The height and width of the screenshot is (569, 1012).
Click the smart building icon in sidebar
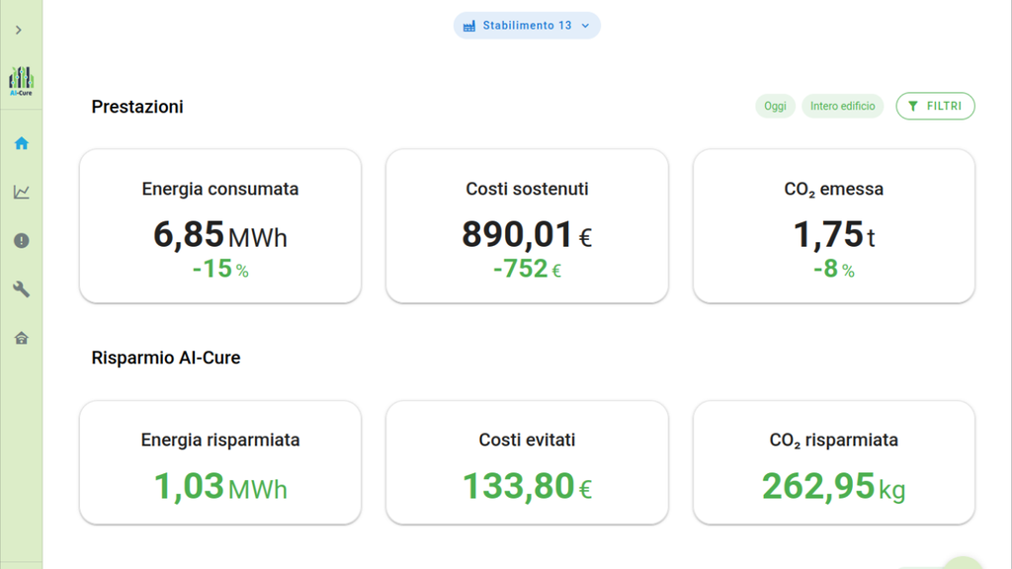(21, 338)
